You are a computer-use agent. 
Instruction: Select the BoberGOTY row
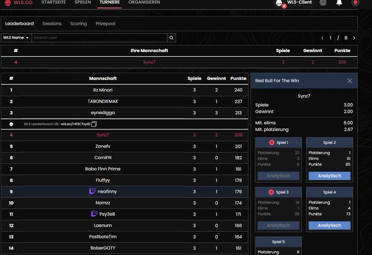125,248
